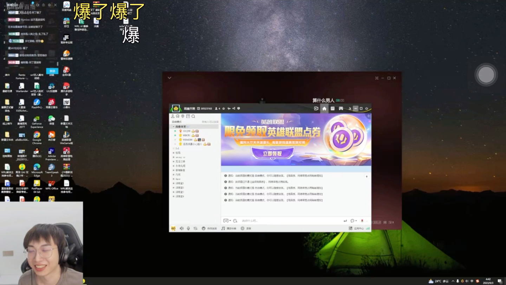Select the 内战 sub-channel
Viewport: 506px width, 285px height.
[178, 175]
